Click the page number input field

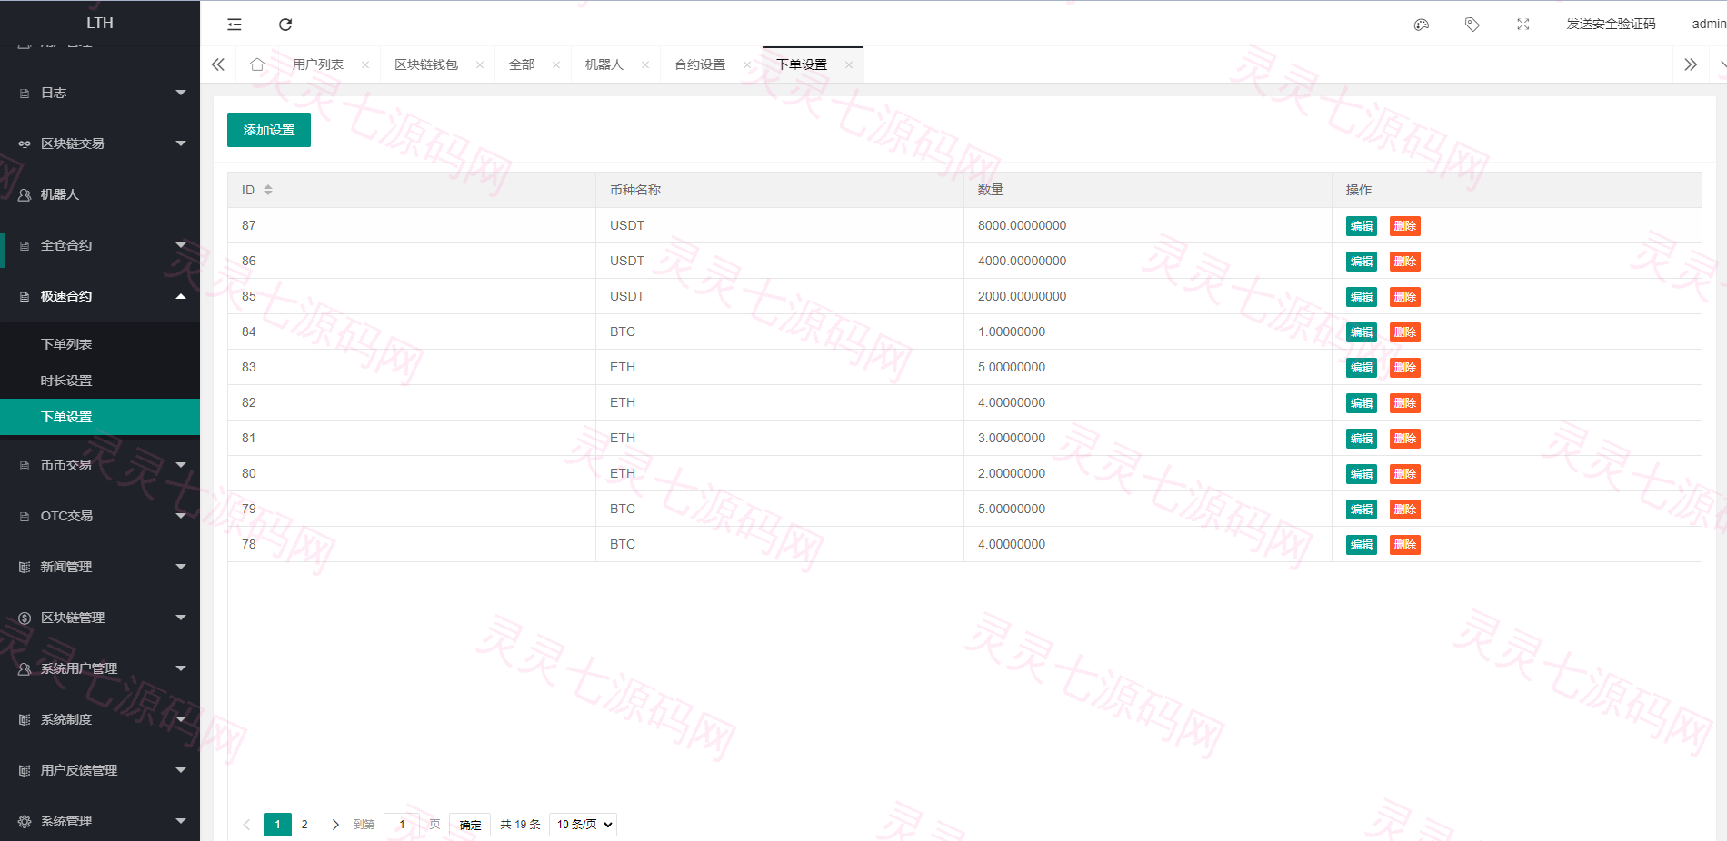(x=402, y=825)
